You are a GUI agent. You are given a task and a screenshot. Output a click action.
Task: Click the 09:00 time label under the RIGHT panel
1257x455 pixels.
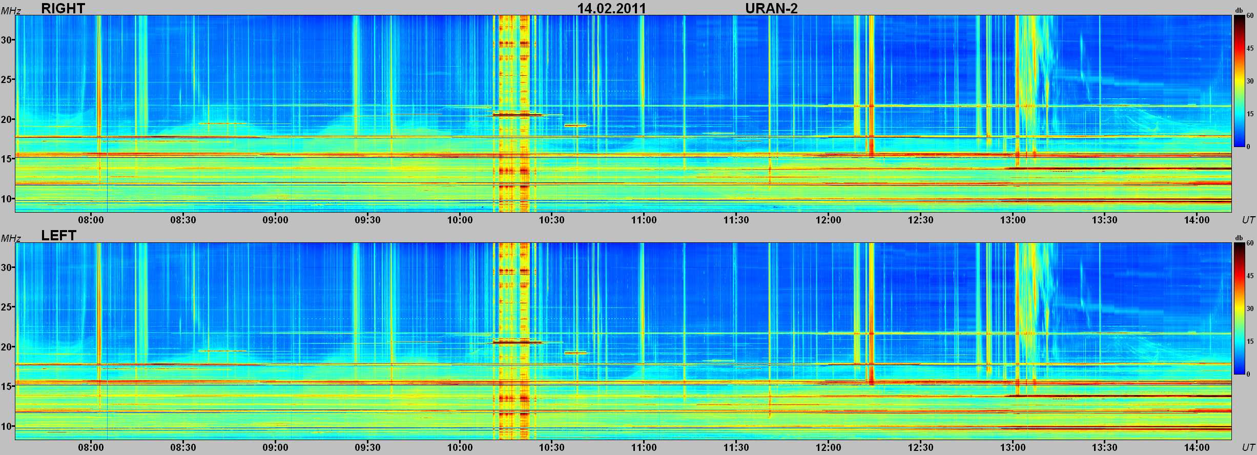pos(276,220)
